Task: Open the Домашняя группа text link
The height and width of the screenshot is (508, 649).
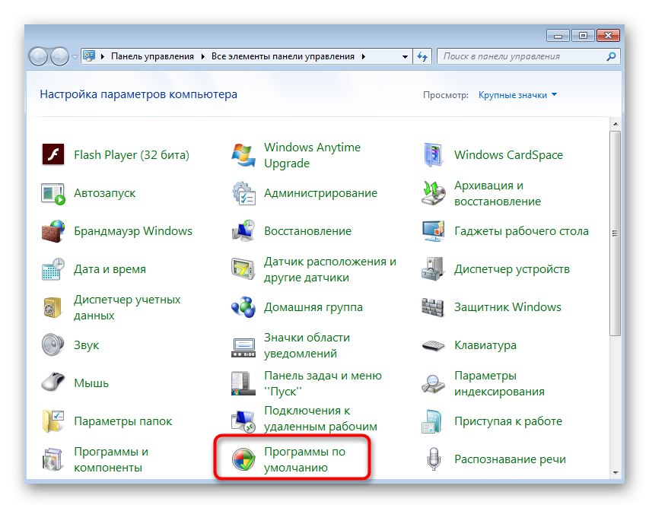Action: click(x=313, y=307)
